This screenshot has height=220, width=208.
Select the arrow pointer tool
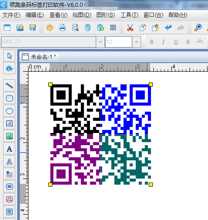point(9,56)
